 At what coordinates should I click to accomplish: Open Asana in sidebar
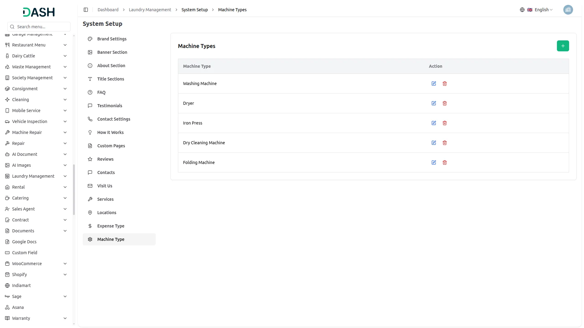(x=36, y=307)
